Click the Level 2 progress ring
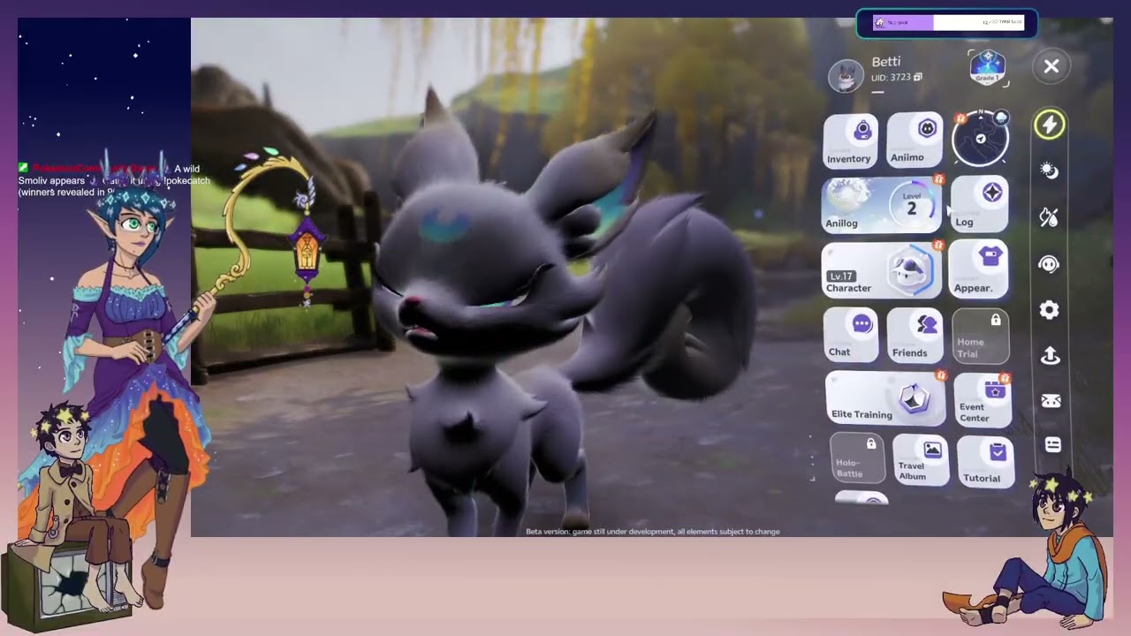 [912, 205]
